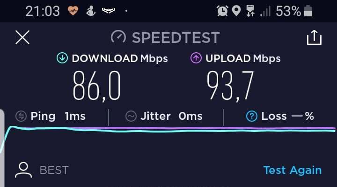Tap the share icon at top right
337x187 pixels.
314,37
